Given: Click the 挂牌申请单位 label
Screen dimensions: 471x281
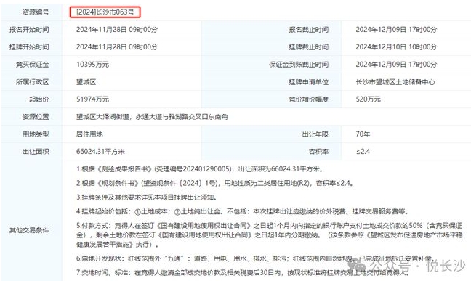Looking at the screenshot, I should [x=308, y=82].
